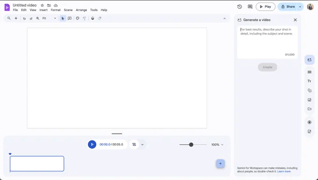Viewport: 318px width, 180px height.
Task: Open the templates sidebar icon
Action: tap(310, 72)
